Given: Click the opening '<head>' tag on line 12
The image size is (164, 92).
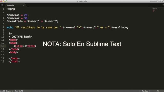Looking at the screenshot, I should click(13, 43).
